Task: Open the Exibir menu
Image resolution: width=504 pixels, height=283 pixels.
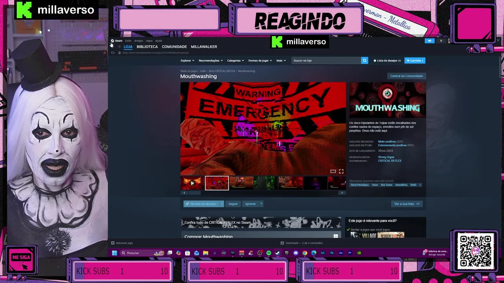Action: (128, 40)
